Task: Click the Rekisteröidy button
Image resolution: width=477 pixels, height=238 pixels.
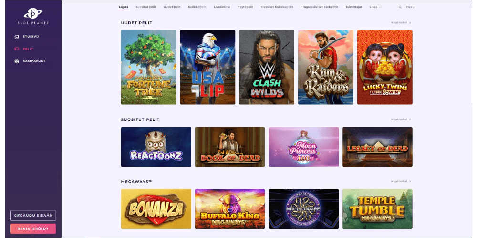Action: 33,228
